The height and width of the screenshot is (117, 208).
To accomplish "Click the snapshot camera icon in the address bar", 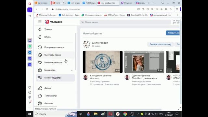I will 143,9.
